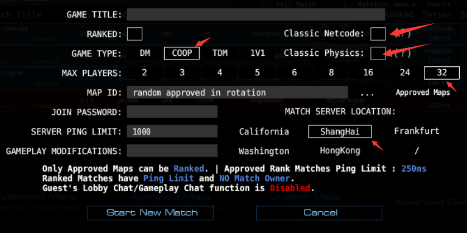467x233 pixels.
Task: Select DM game type
Action: [145, 54]
